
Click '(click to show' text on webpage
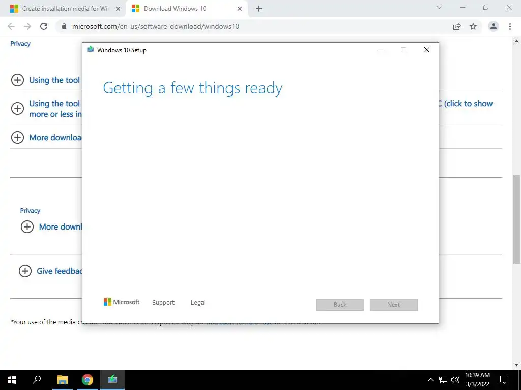click(x=468, y=104)
